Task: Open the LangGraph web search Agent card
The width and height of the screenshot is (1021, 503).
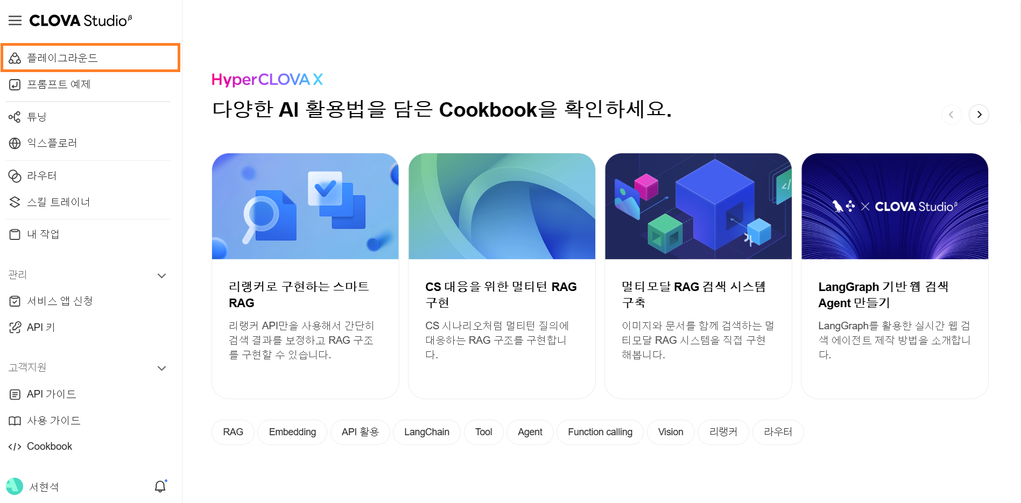Action: (x=895, y=276)
